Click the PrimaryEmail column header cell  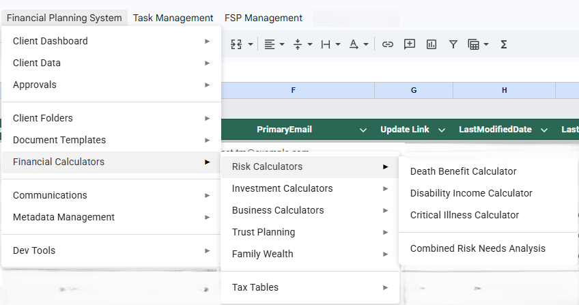point(298,130)
